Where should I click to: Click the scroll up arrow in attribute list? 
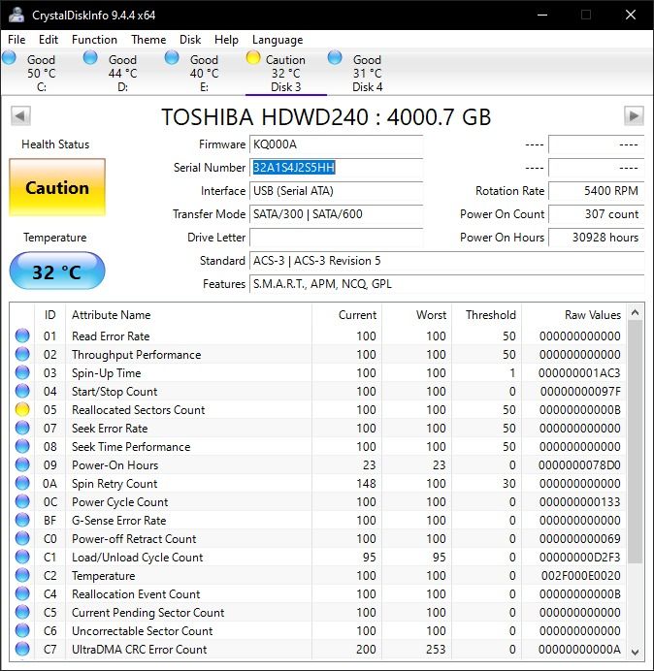click(636, 313)
